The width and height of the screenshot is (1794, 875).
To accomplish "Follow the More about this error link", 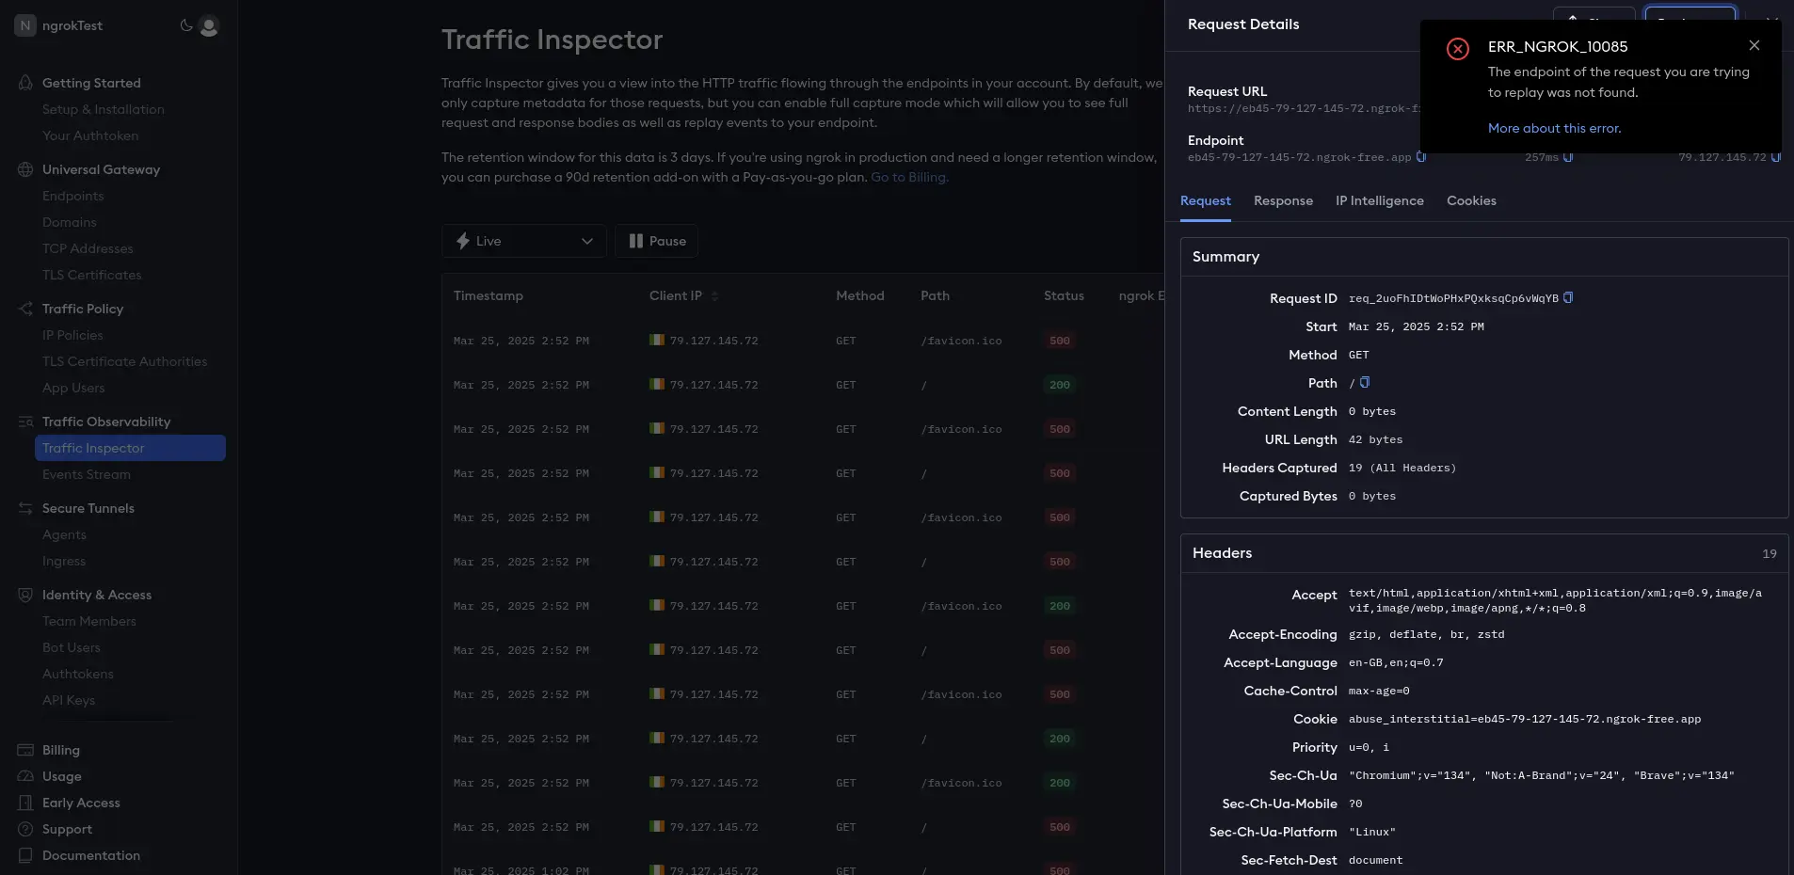I will [x=1554, y=128].
